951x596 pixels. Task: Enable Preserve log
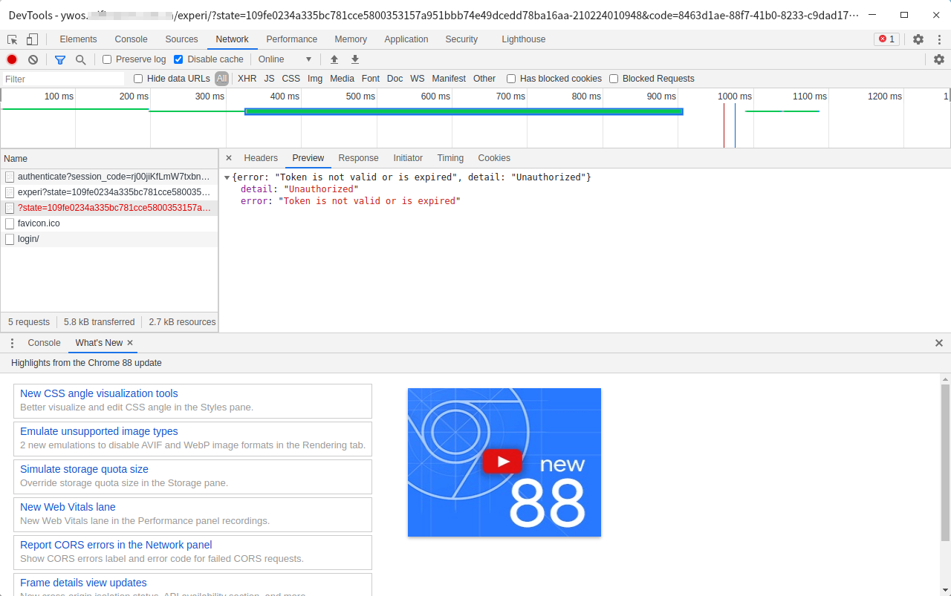pyautogui.click(x=107, y=59)
